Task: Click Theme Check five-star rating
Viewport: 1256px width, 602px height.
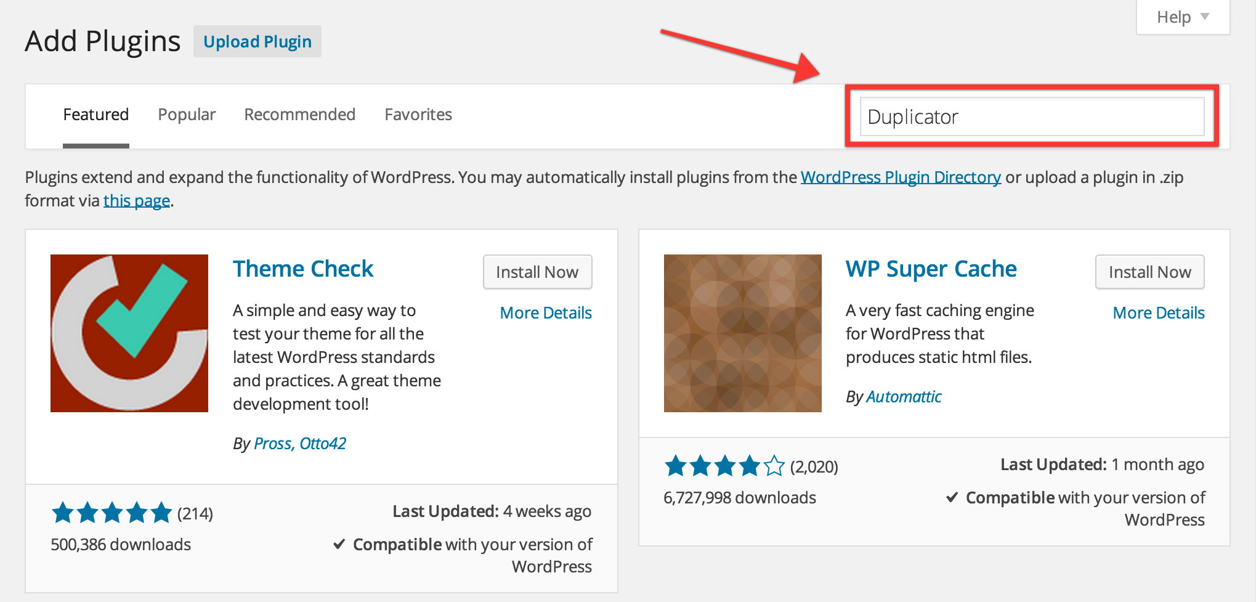Action: (x=112, y=513)
